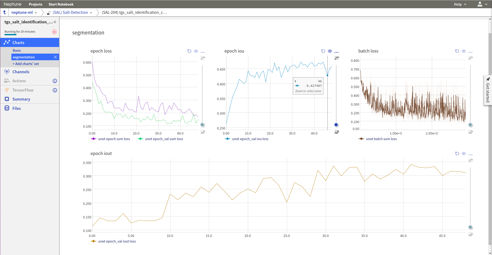The width and height of the screenshot is (492, 255).
Task: Reset zoom on epoch iou chart
Action: tap(323, 51)
